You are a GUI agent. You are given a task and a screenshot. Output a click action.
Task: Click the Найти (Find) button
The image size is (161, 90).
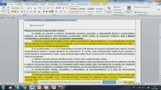(117, 7)
